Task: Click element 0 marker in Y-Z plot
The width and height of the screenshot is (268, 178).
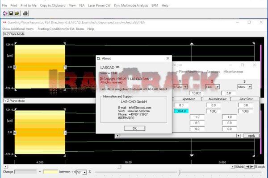Action: tap(15, 133)
